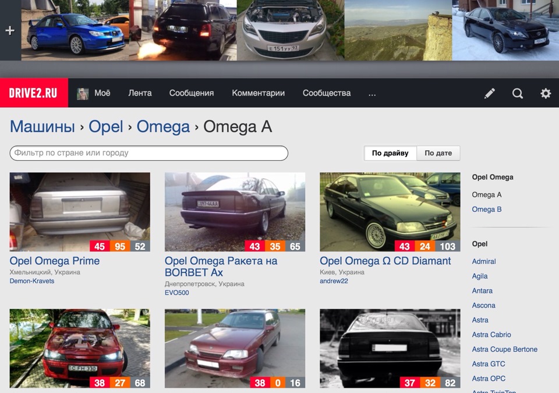Expand the ellipsis more menu

click(372, 94)
